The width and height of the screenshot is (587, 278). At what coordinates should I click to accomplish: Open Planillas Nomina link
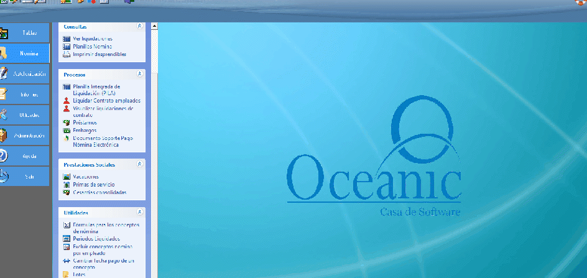point(92,47)
